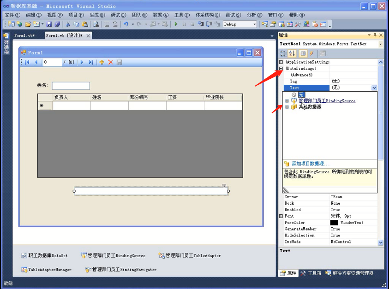Move to previous record in BindingNavigator
Image resolution: width=389 pixels, height=289 pixels.
pos(36,62)
